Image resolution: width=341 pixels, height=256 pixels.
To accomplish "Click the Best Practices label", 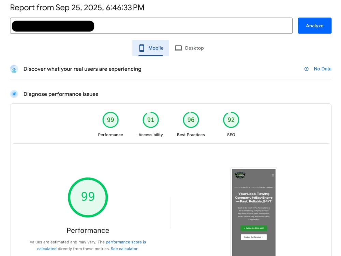I will pyautogui.click(x=191, y=135).
